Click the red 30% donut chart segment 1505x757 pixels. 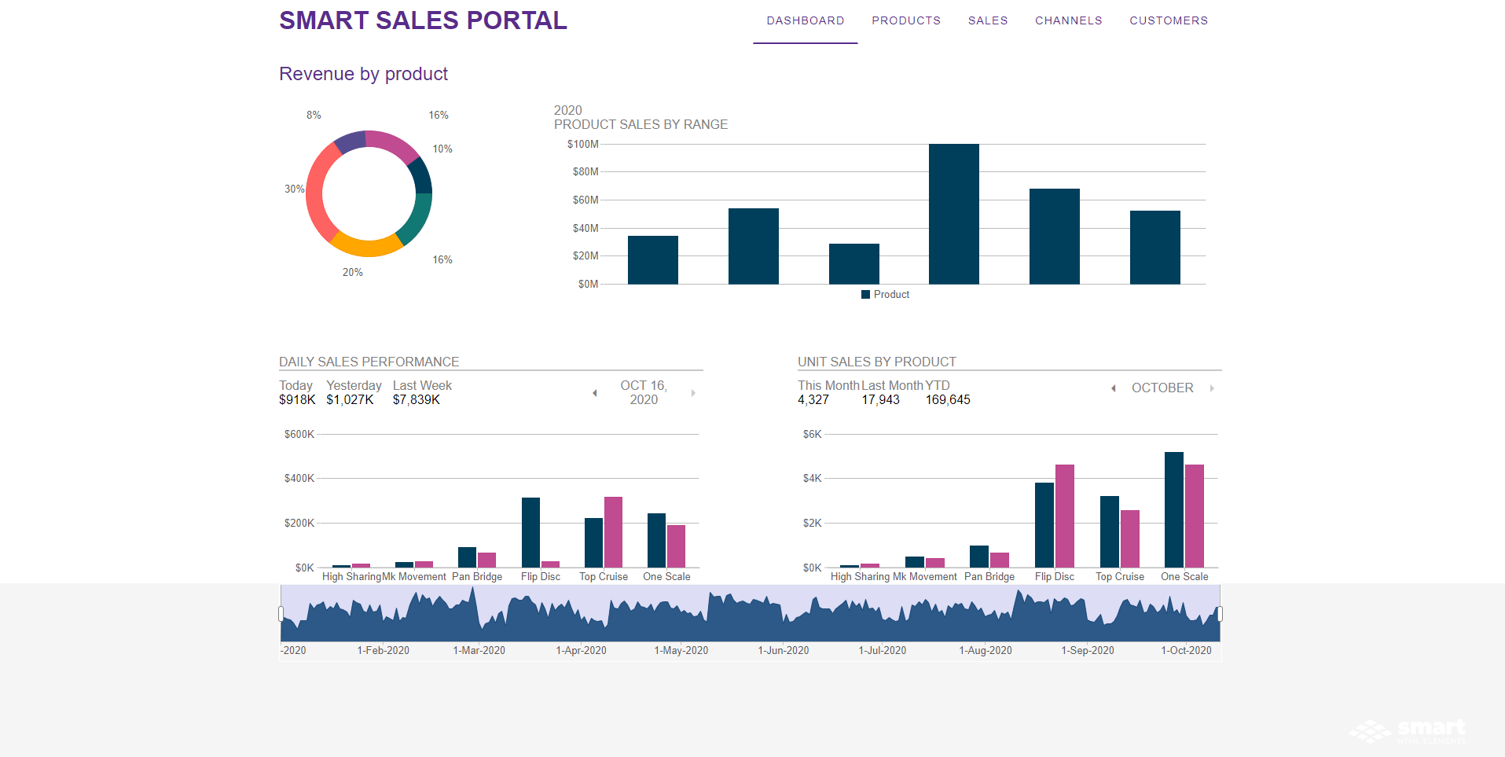(316, 194)
